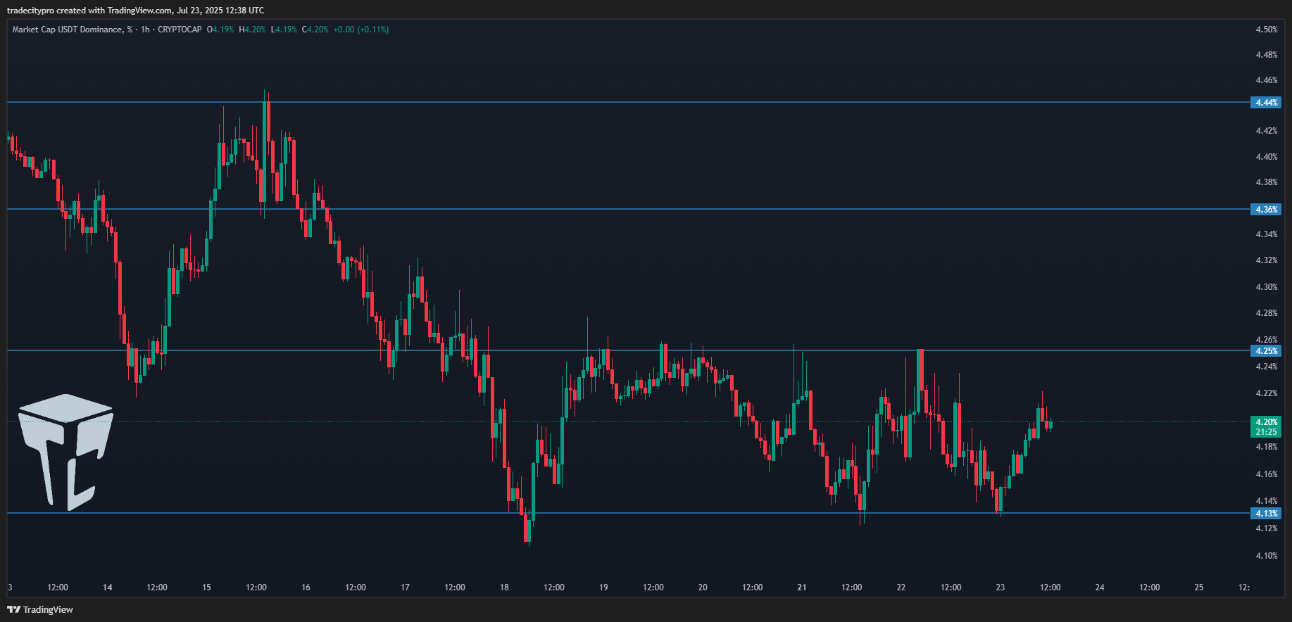Click the 4.16% price axis label

[x=1267, y=474]
